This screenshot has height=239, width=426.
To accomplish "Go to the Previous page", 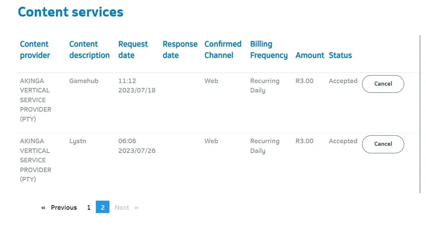I will coord(64,207).
